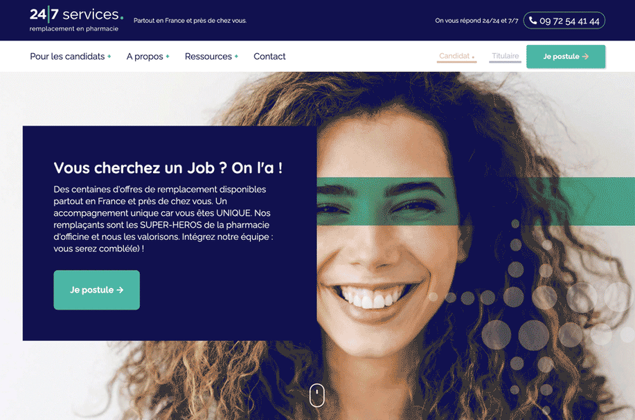Click the Ressources menu label

(208, 57)
